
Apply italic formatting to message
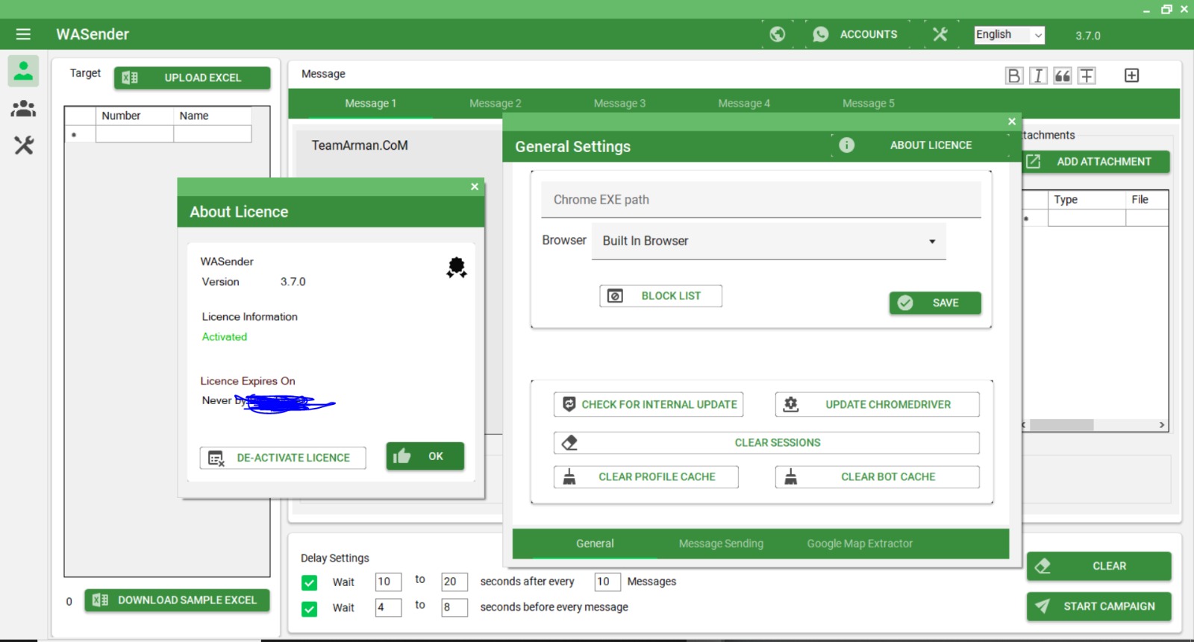coord(1038,75)
